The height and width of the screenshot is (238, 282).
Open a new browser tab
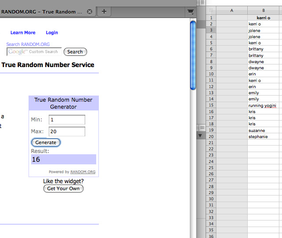click(104, 12)
